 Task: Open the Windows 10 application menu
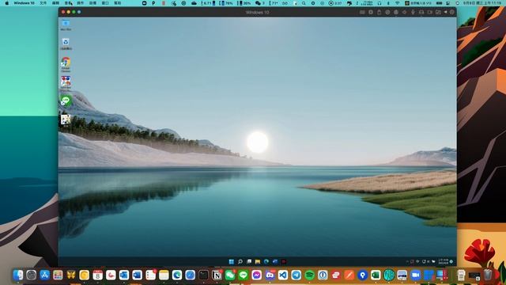click(25, 3)
